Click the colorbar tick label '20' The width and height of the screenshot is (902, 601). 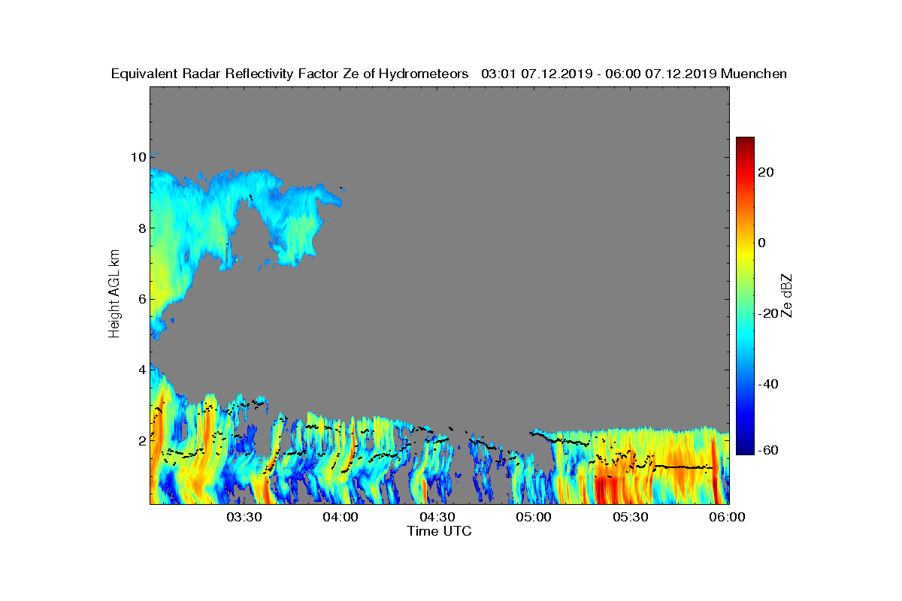(x=767, y=172)
